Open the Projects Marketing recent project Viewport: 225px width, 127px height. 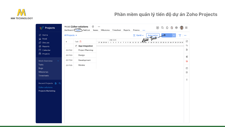pyautogui.click(x=47, y=91)
